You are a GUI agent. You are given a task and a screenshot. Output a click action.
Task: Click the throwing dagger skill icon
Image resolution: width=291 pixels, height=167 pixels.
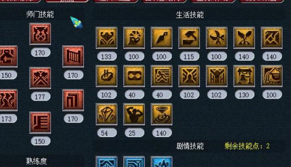(161, 38)
